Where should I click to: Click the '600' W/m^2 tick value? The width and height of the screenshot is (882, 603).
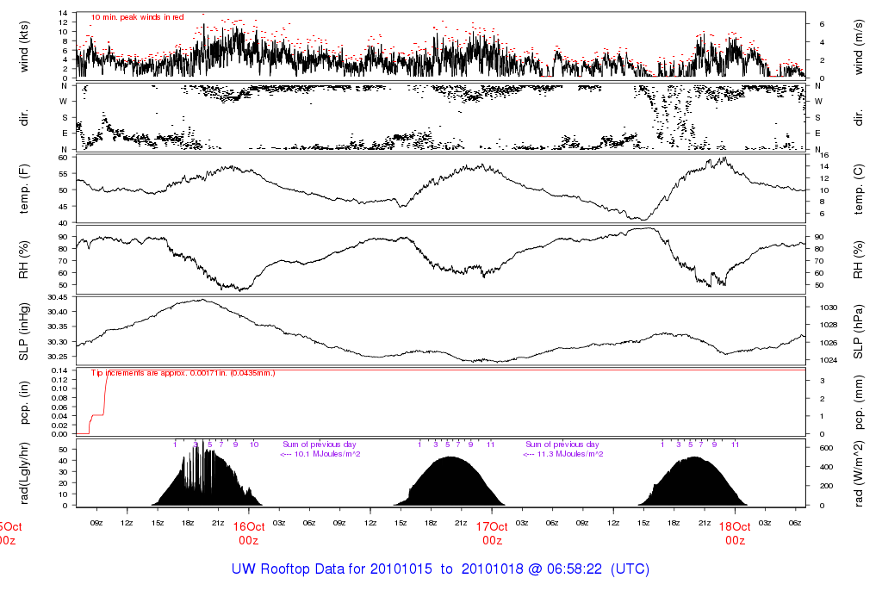826,448
